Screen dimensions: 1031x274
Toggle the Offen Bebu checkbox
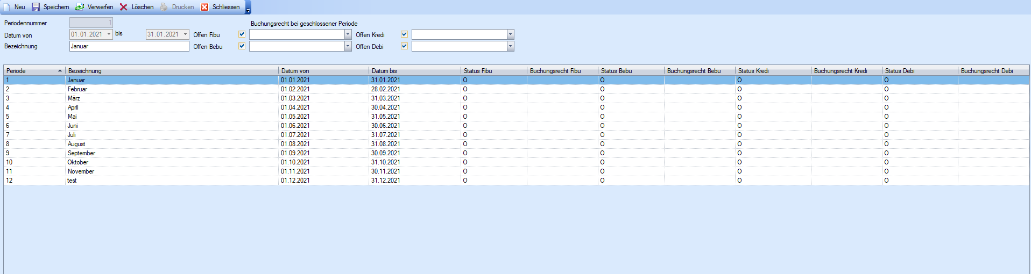tap(242, 46)
